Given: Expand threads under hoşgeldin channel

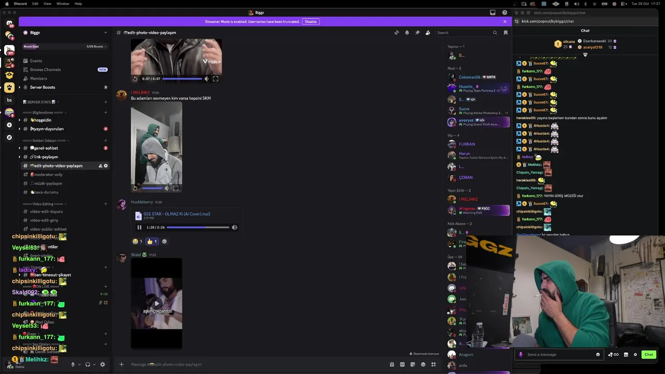Looking at the screenshot, I should [x=19, y=120].
